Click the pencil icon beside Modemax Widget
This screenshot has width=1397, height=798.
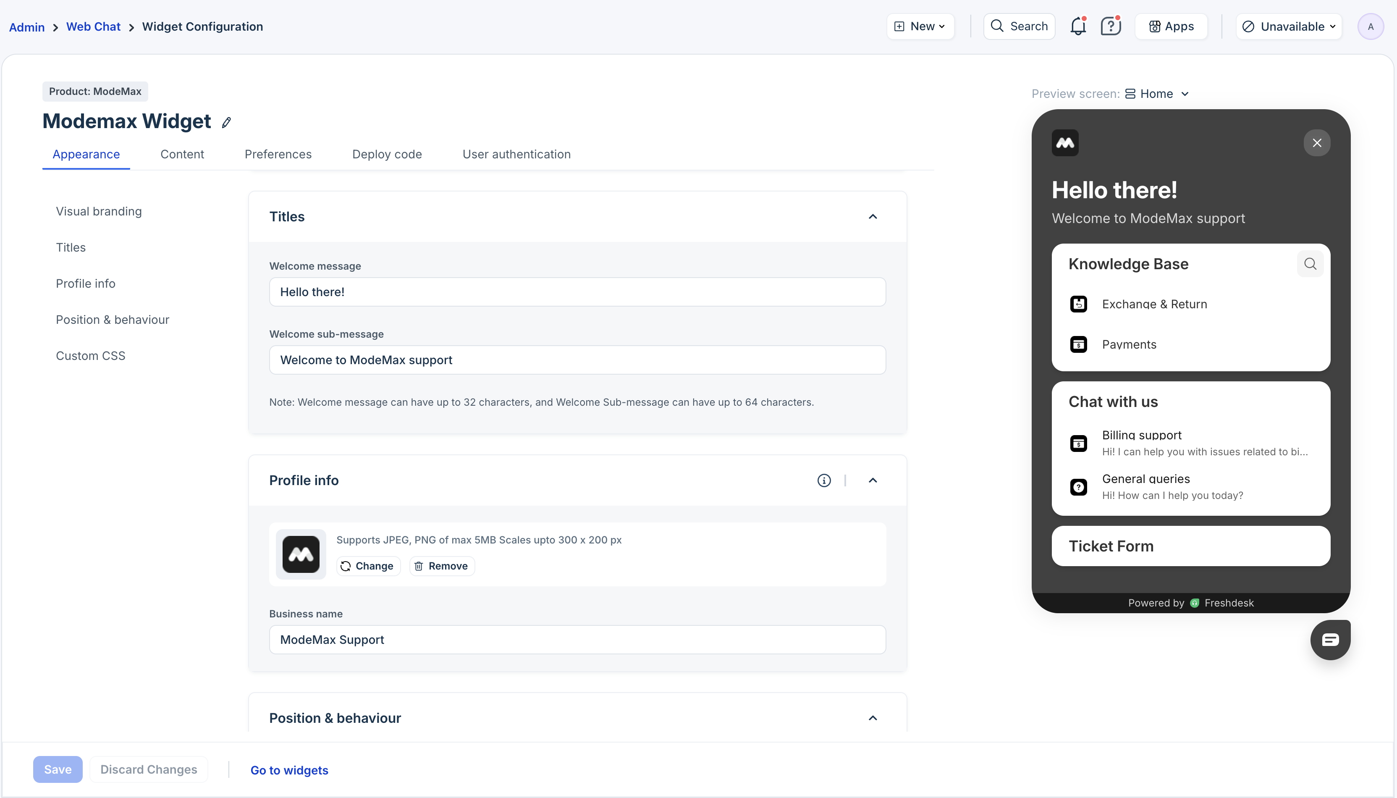pyautogui.click(x=226, y=122)
